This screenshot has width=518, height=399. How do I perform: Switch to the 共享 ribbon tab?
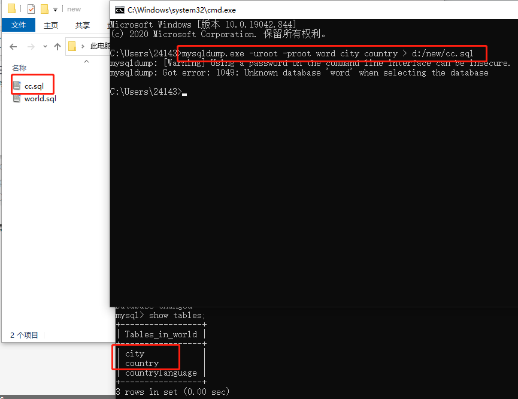point(82,25)
